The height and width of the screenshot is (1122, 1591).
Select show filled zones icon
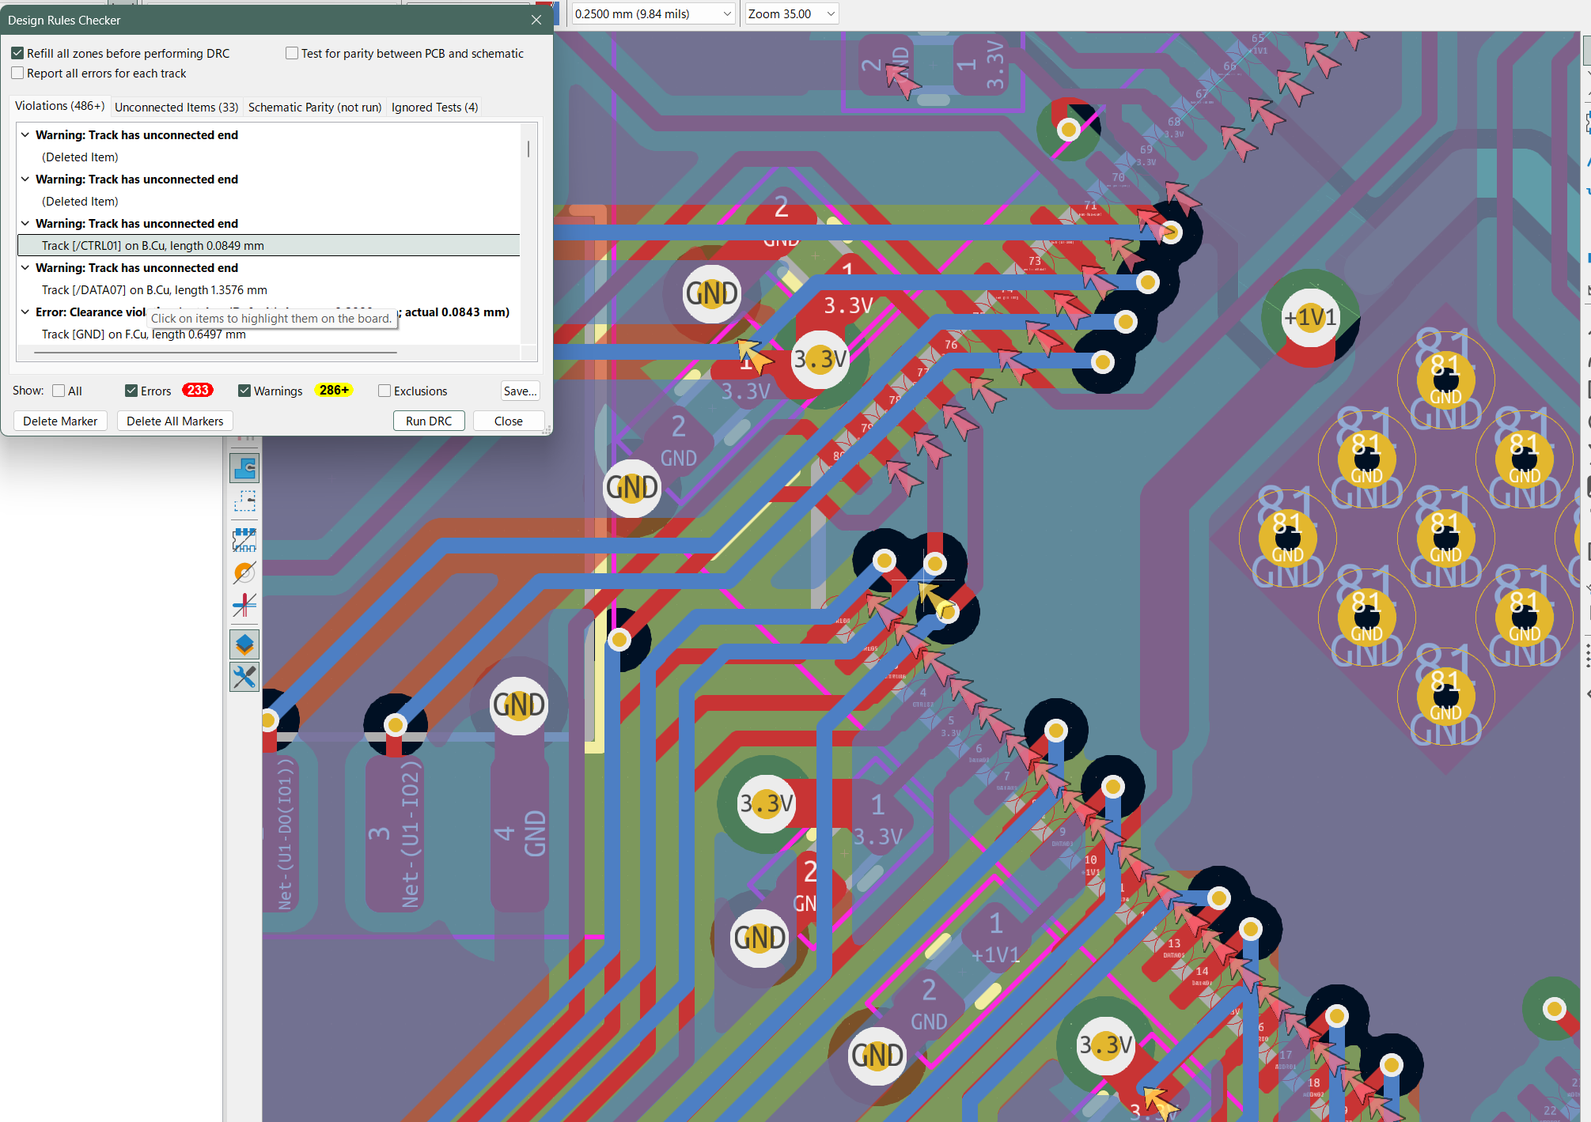click(x=244, y=468)
